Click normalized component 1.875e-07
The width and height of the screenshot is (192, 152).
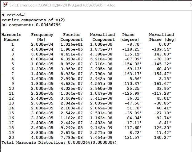(101, 49)
